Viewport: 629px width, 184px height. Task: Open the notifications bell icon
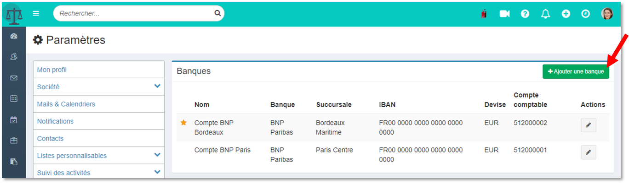coord(545,14)
